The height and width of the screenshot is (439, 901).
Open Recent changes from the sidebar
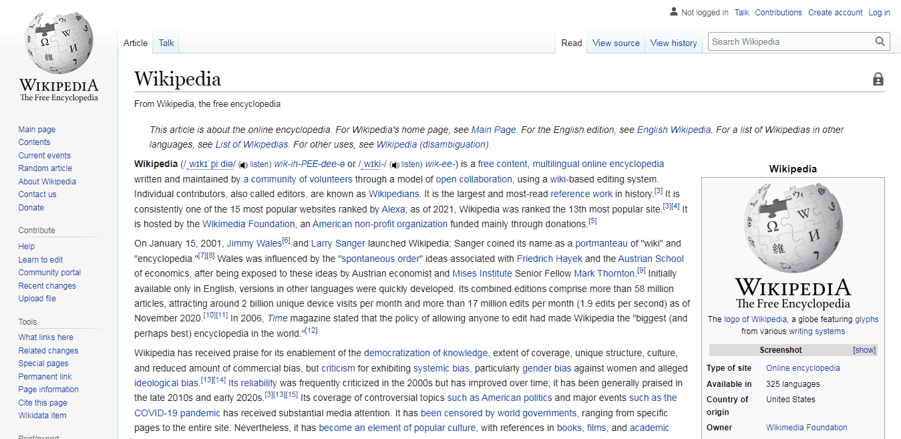pos(47,285)
